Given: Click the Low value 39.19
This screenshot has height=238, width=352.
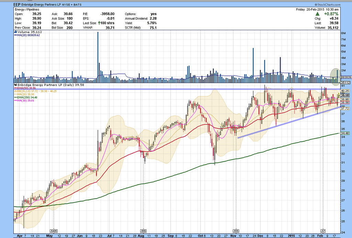Looking at the screenshot, I should (x=36, y=23).
